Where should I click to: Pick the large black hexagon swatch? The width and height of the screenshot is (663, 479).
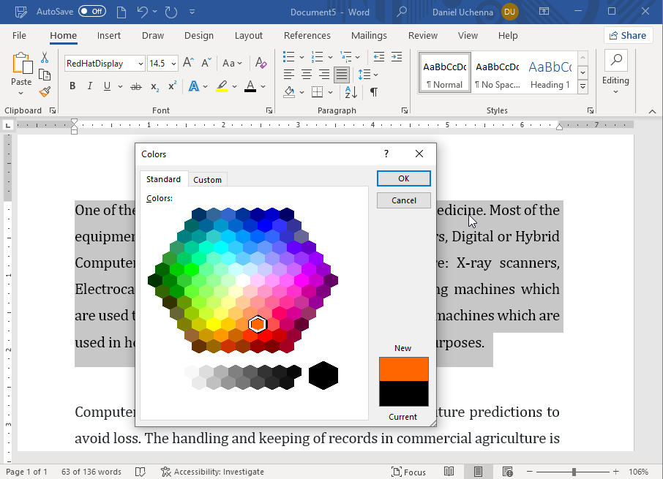(x=323, y=375)
